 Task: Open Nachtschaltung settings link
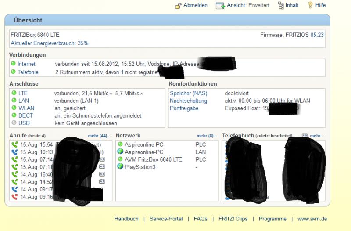pyautogui.click(x=189, y=101)
